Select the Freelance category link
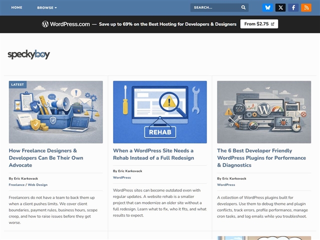320x240 pixels. (16, 184)
